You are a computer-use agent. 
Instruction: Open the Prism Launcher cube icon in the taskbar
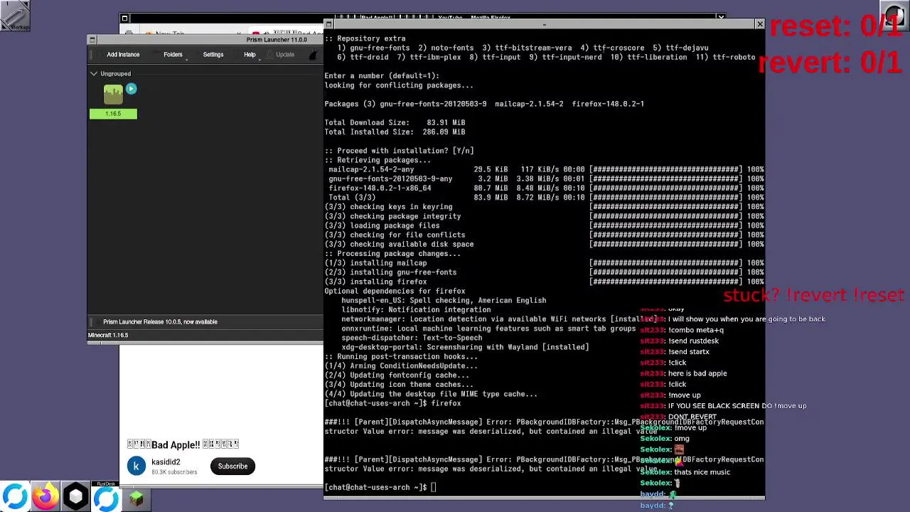click(76, 497)
